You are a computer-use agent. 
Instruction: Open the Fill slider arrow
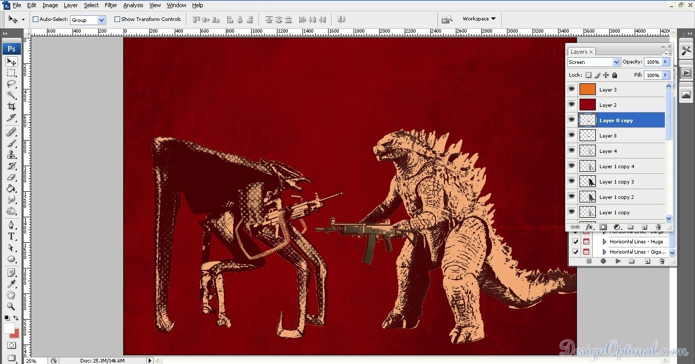666,75
